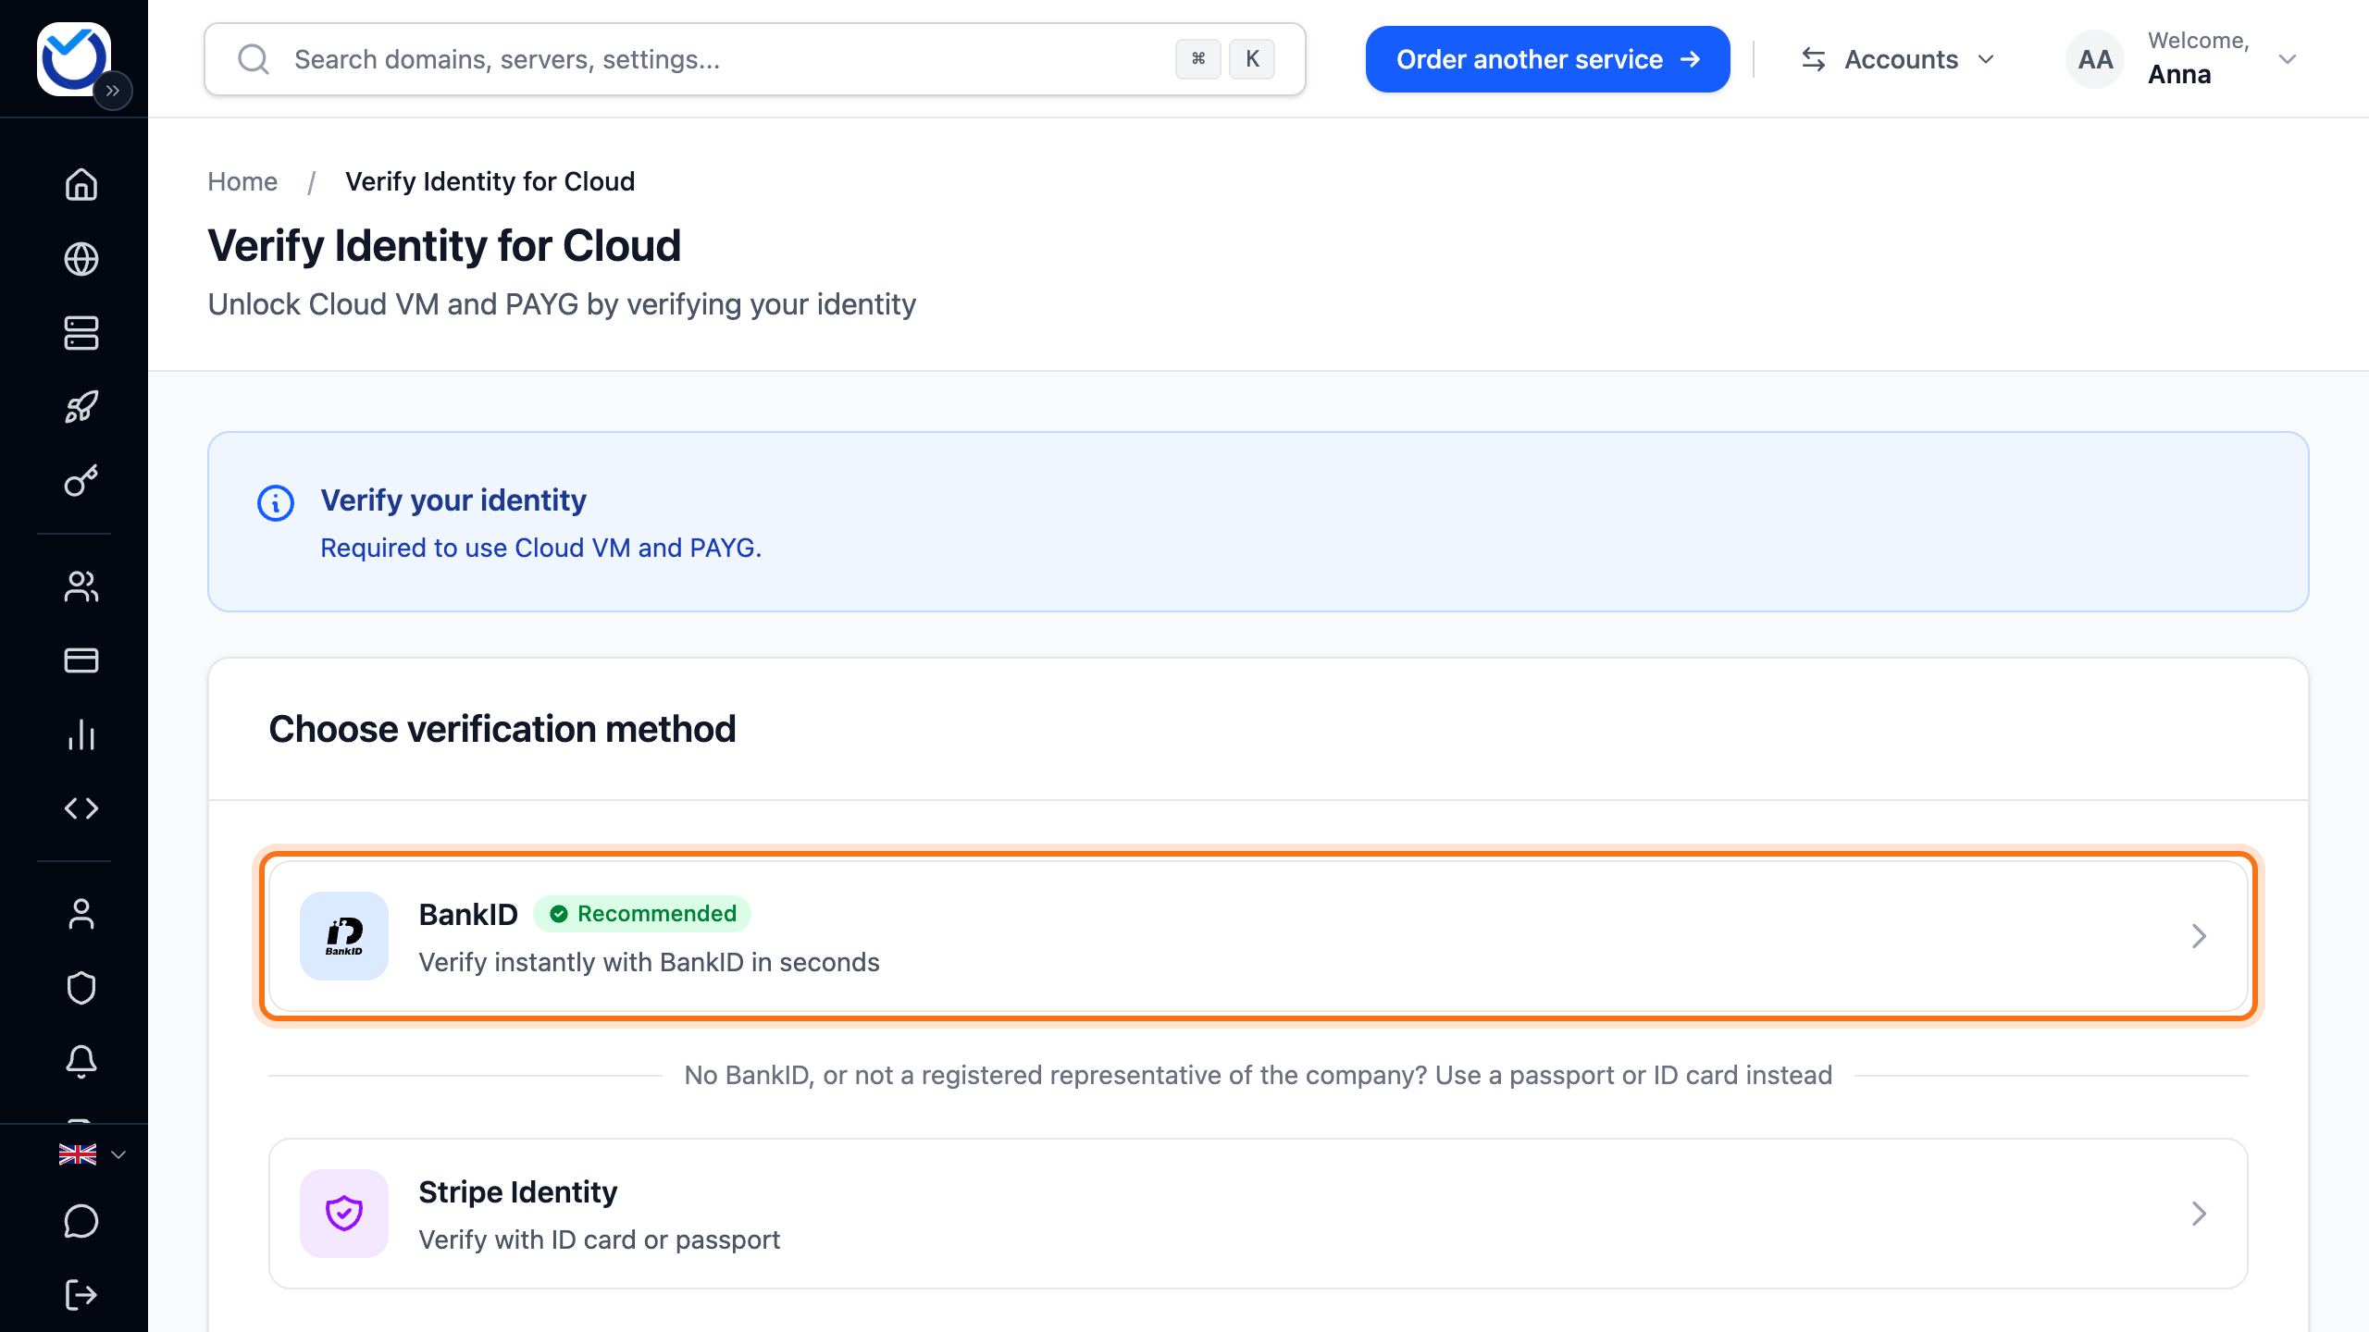
Task: Open the language selector with UK flag
Action: pyautogui.click(x=92, y=1154)
